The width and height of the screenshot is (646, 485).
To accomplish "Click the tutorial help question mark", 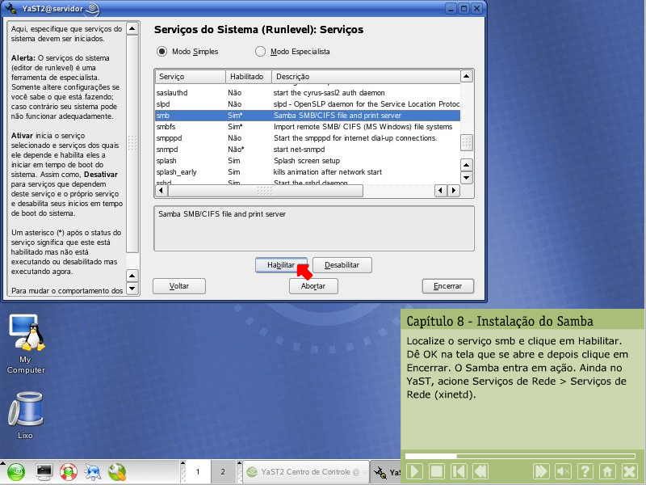I will 585,470.
